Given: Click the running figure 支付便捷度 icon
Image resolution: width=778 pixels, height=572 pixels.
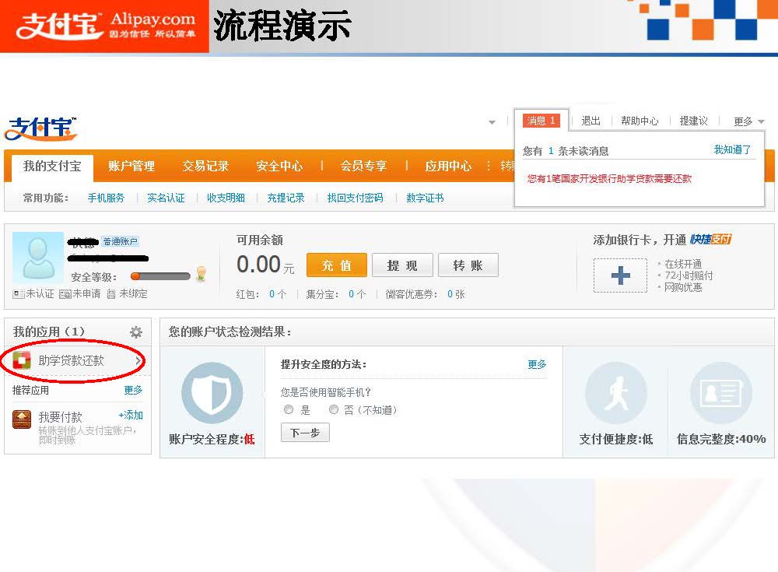Looking at the screenshot, I should (x=616, y=393).
